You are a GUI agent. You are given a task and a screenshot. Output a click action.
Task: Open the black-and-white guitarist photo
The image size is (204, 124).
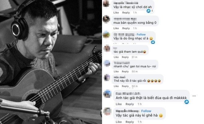[51, 62]
